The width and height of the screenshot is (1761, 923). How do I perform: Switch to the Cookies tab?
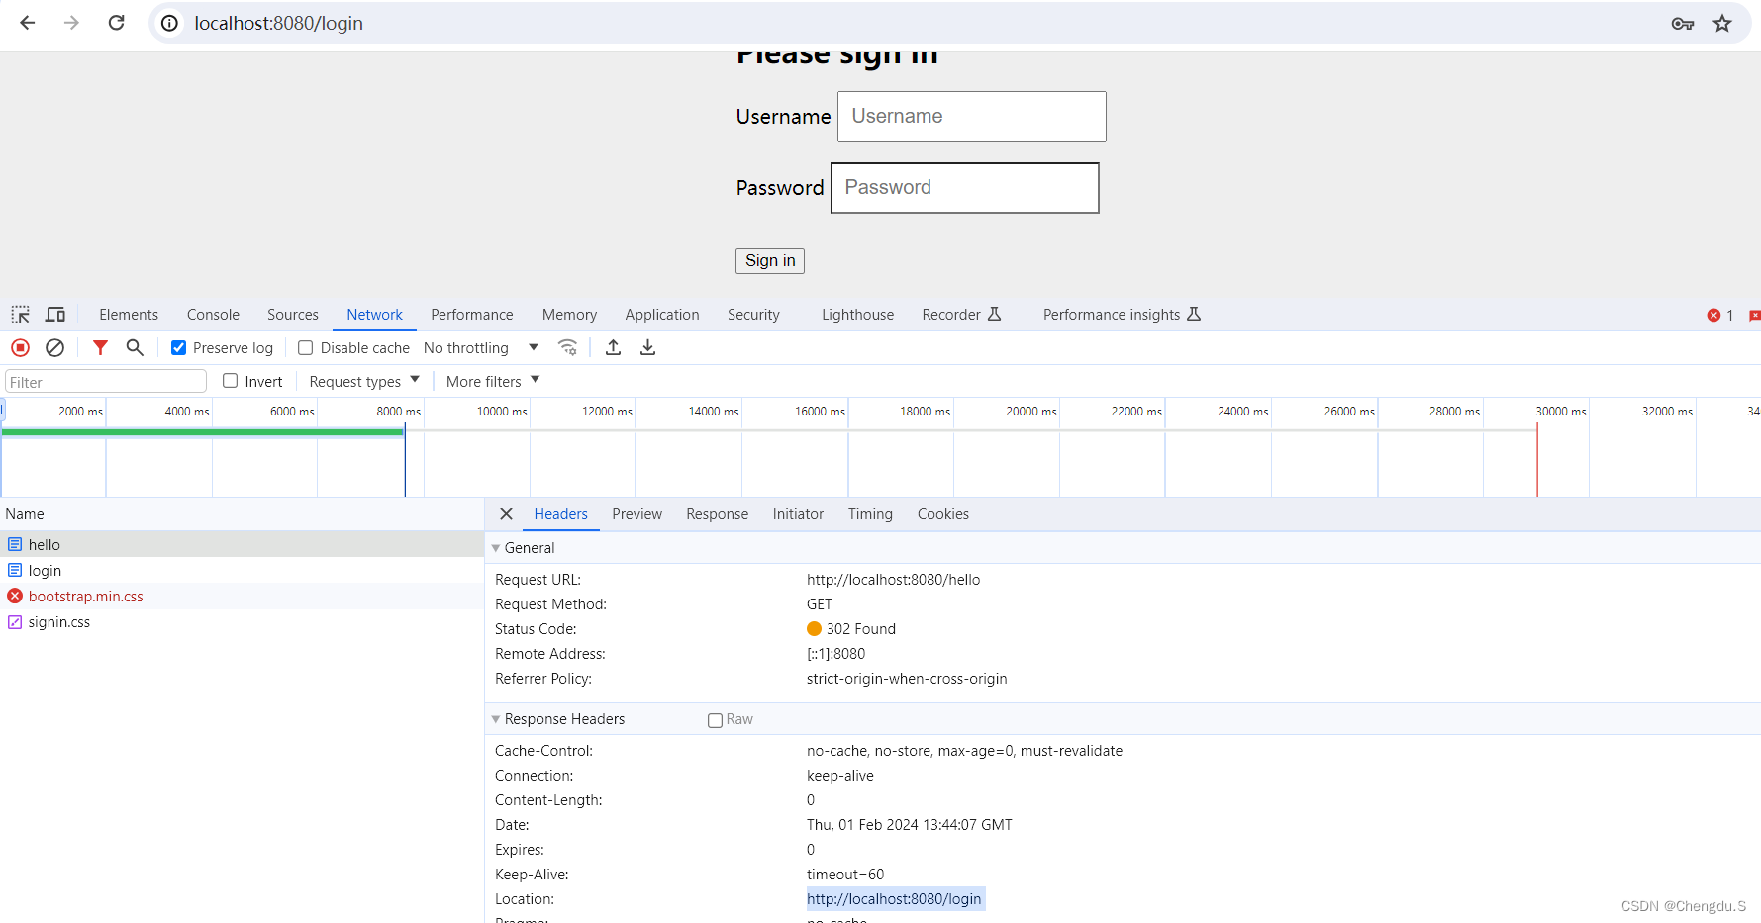click(x=941, y=514)
